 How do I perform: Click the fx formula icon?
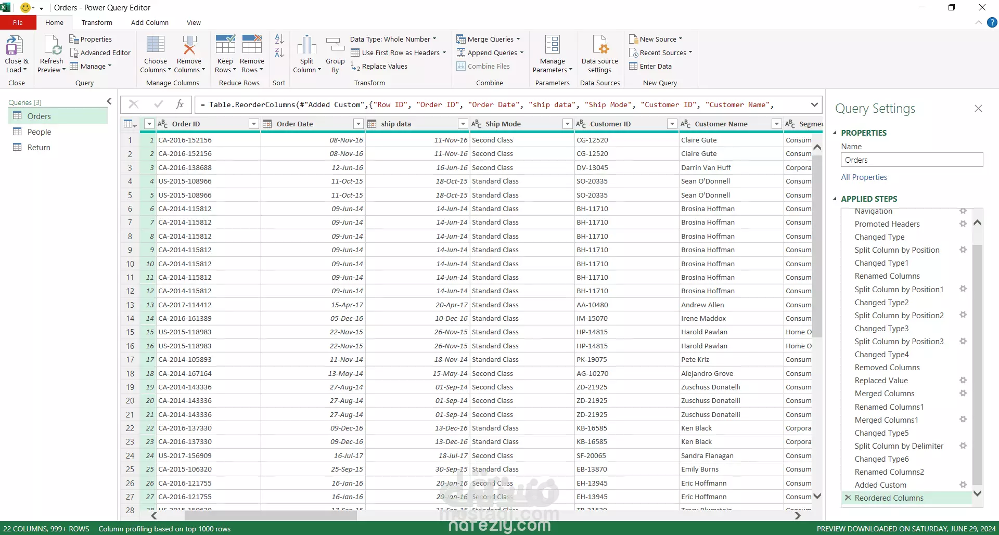180,105
